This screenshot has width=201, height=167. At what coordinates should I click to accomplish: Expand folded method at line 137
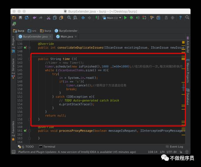click(30, 47)
